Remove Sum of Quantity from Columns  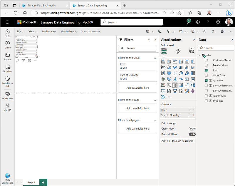(x=193, y=115)
